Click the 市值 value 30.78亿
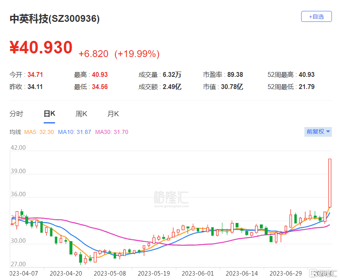 (x=232, y=87)
